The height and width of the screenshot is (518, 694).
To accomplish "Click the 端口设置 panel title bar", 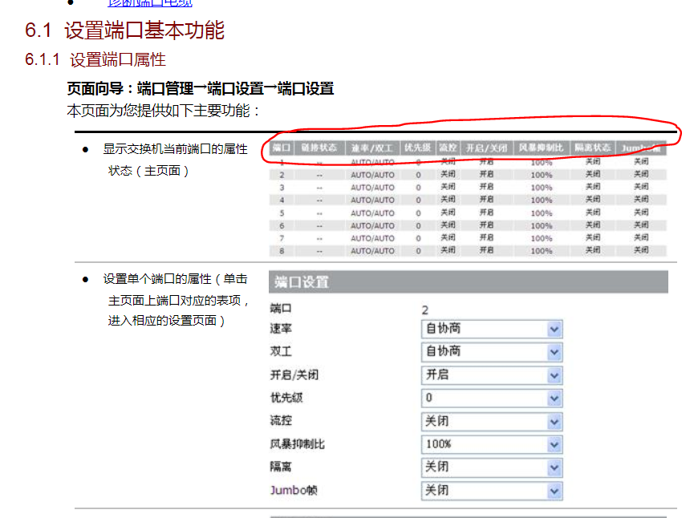I will point(469,281).
